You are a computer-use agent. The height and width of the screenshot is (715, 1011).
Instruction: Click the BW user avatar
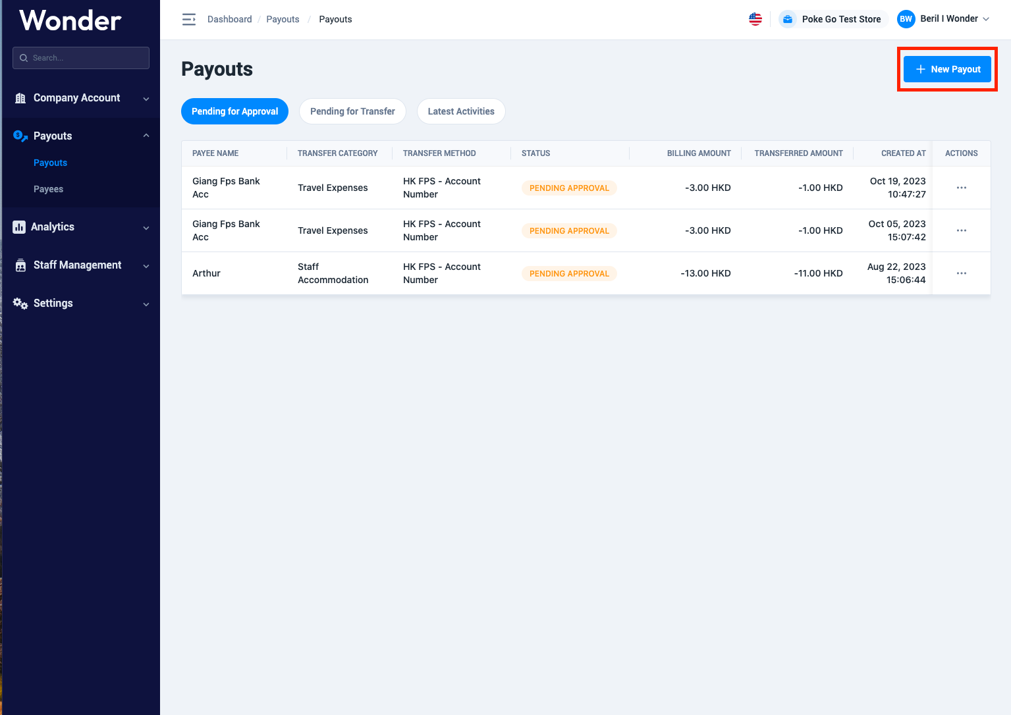point(906,19)
